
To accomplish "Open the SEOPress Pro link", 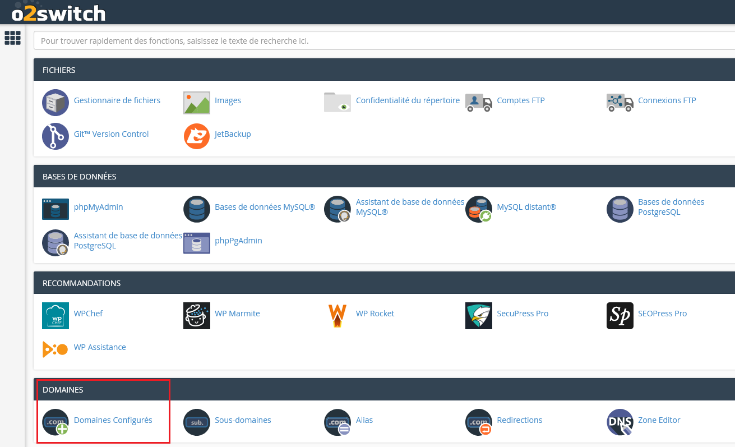I will (x=662, y=314).
